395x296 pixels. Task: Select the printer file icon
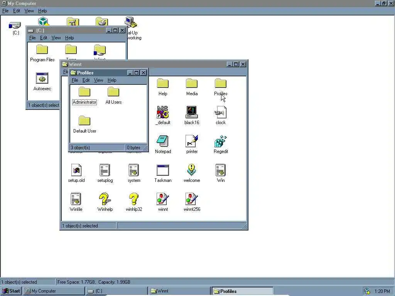coord(192,145)
